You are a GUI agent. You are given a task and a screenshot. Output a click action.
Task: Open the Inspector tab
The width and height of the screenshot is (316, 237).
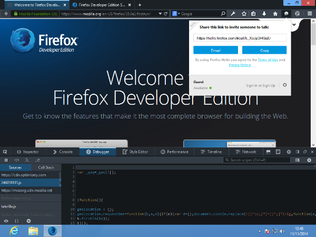click(28, 152)
